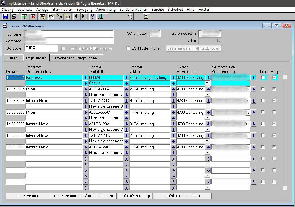Expand the Bemerkung dropdown under the 13.01.2014 row
This screenshot has width=295, height=207.
click(x=207, y=83)
